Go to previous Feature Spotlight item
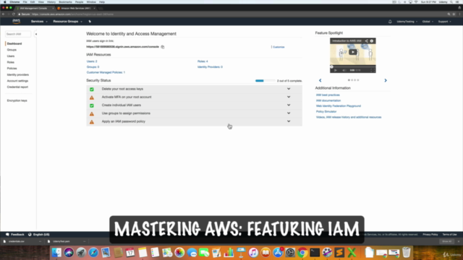This screenshot has height=260, width=463. pyautogui.click(x=320, y=80)
